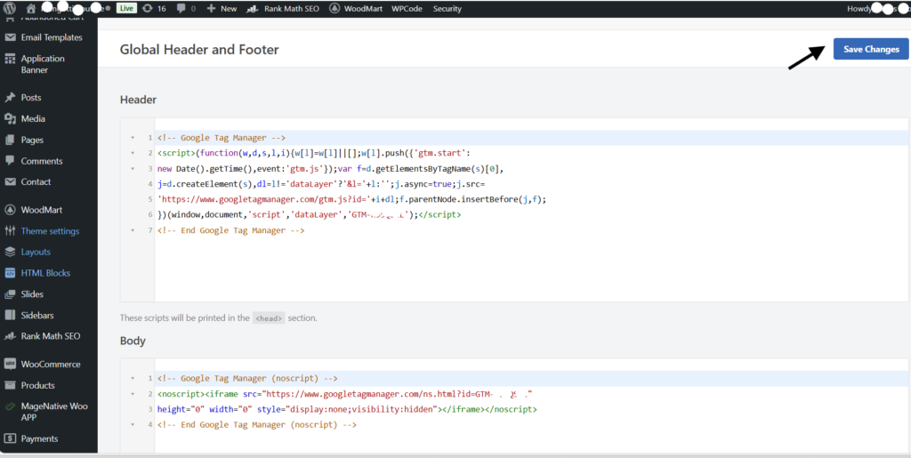Image resolution: width=911 pixels, height=458 pixels.
Task: Click the Theme settings sliders icon
Action: click(x=10, y=231)
